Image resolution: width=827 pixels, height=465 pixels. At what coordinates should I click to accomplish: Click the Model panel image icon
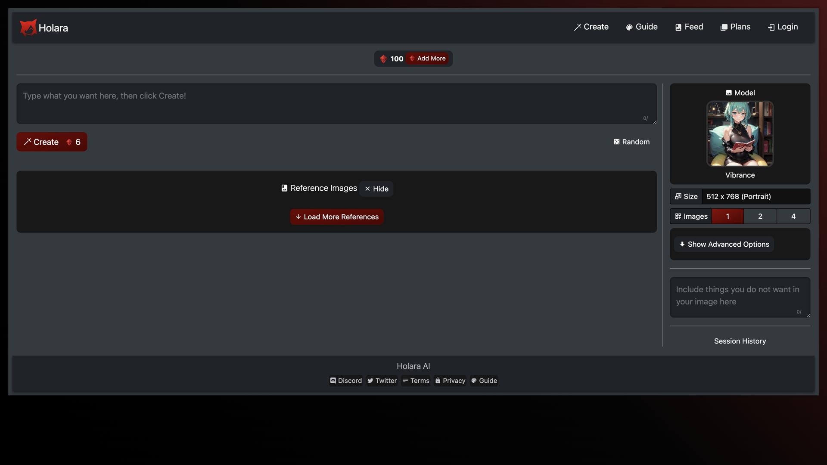(728, 93)
